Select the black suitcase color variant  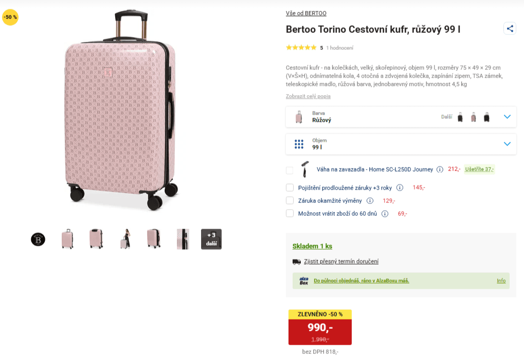tap(460, 117)
